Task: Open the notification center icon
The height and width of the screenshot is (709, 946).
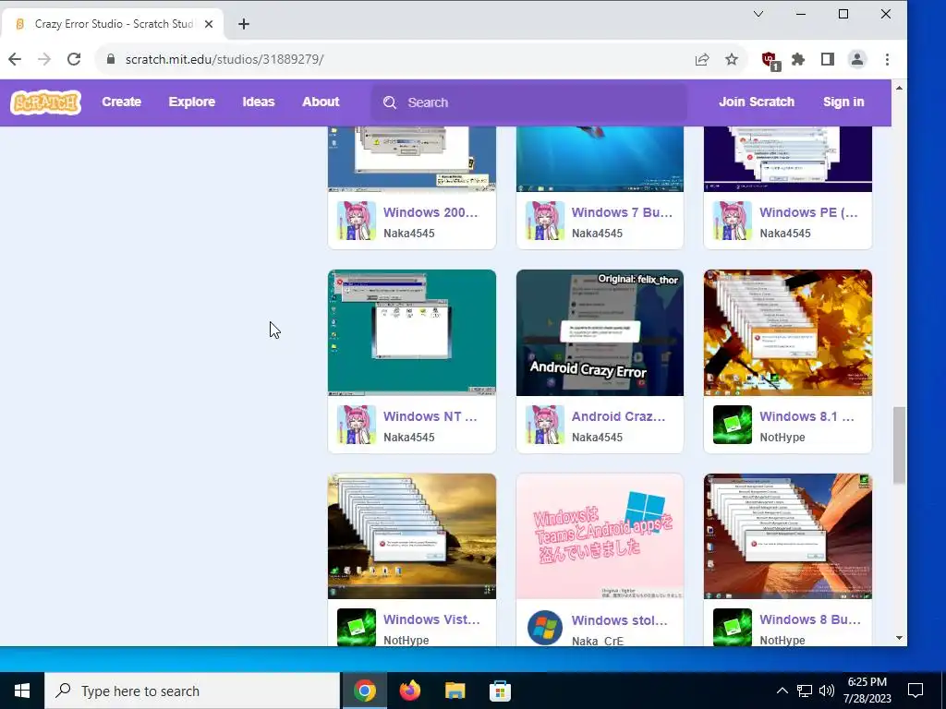Action: tap(916, 691)
